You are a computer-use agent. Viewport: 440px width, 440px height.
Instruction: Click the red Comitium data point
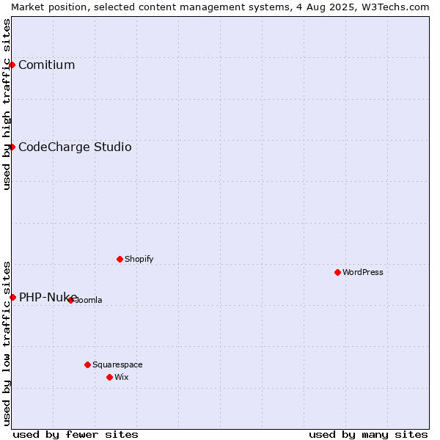(x=12, y=65)
